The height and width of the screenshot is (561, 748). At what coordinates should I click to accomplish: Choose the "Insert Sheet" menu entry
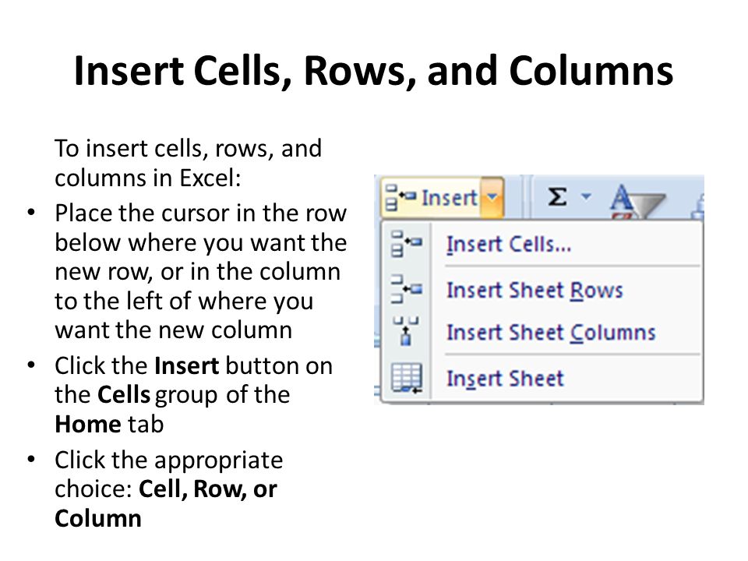click(505, 379)
